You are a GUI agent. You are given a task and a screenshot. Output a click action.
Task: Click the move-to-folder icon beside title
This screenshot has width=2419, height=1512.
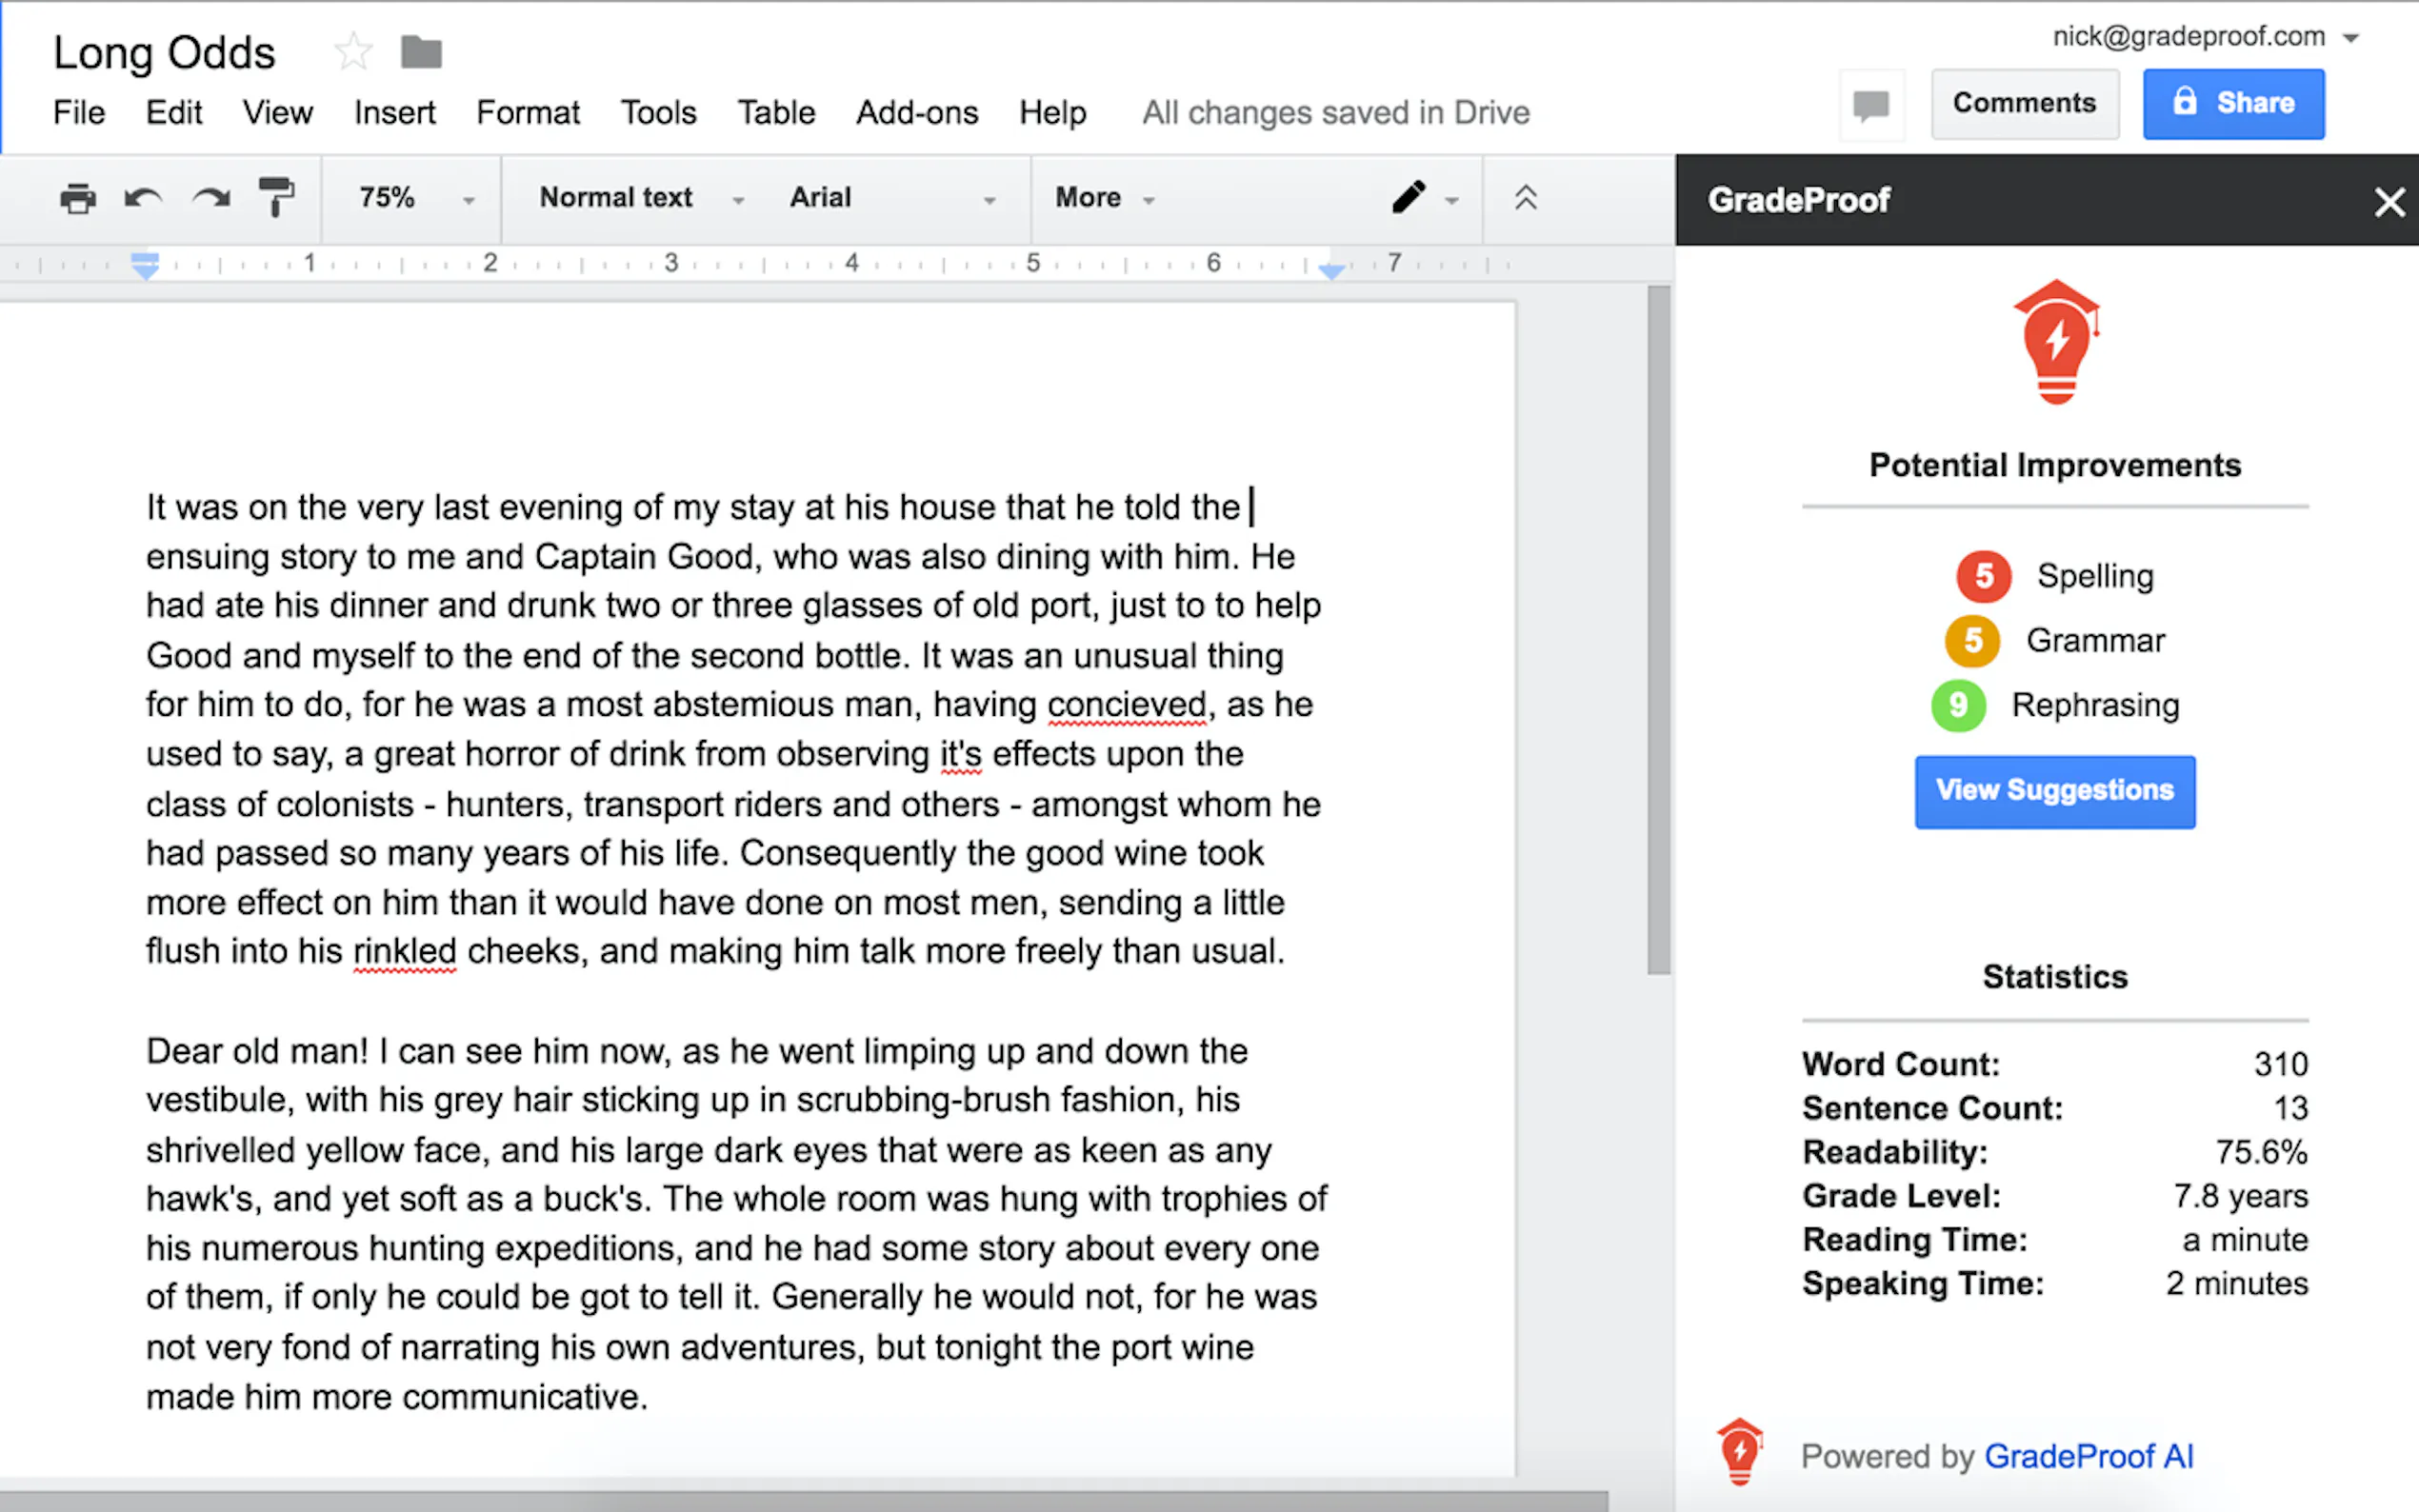421,52
